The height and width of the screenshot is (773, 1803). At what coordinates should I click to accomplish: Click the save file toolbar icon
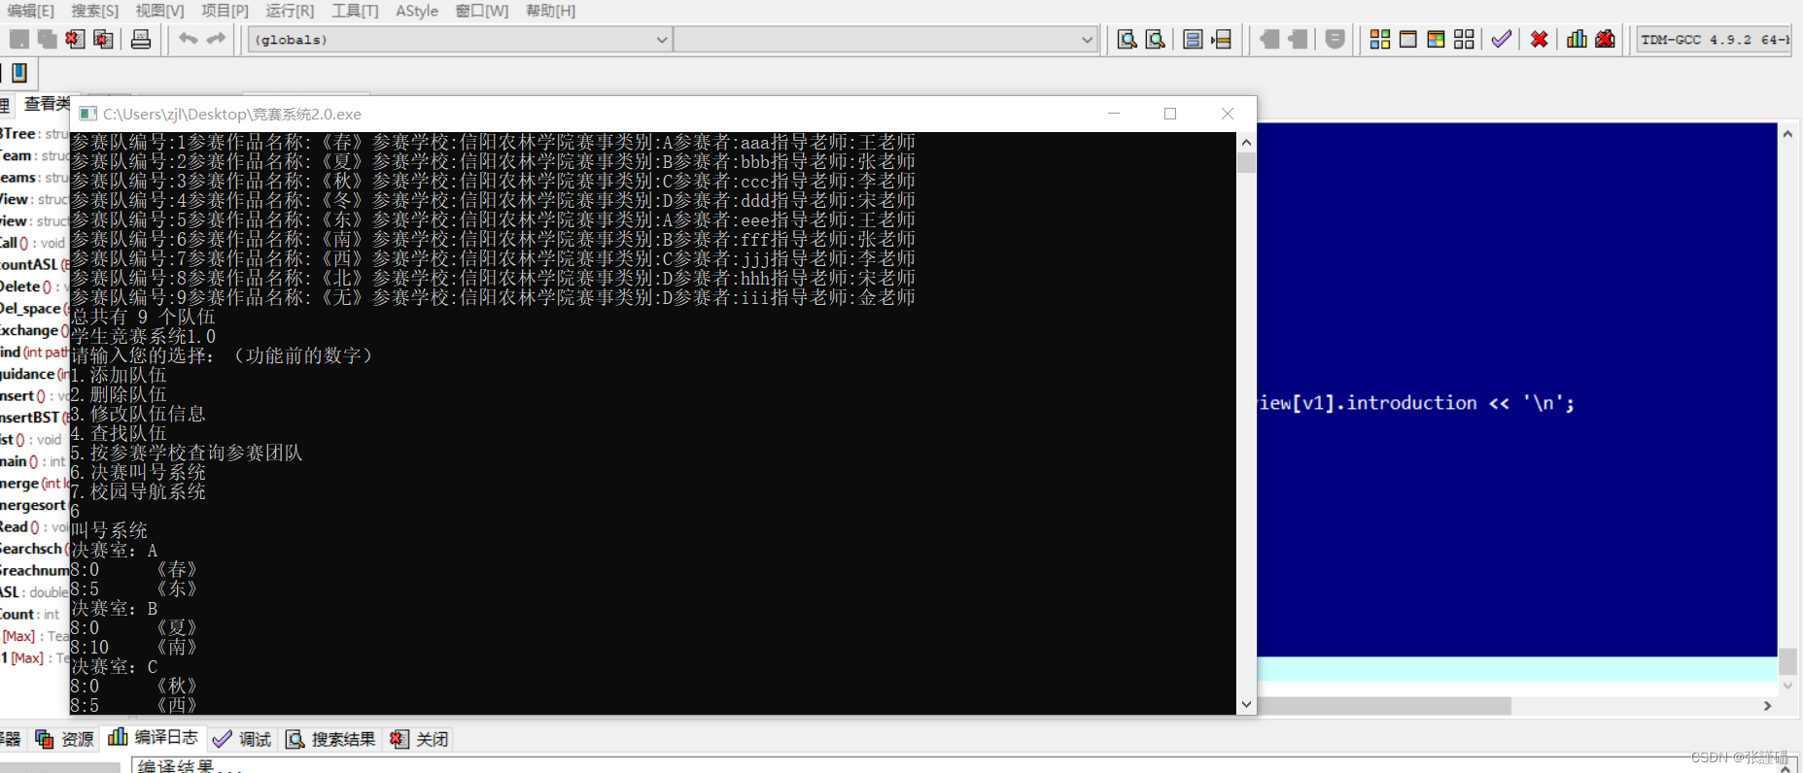point(18,39)
